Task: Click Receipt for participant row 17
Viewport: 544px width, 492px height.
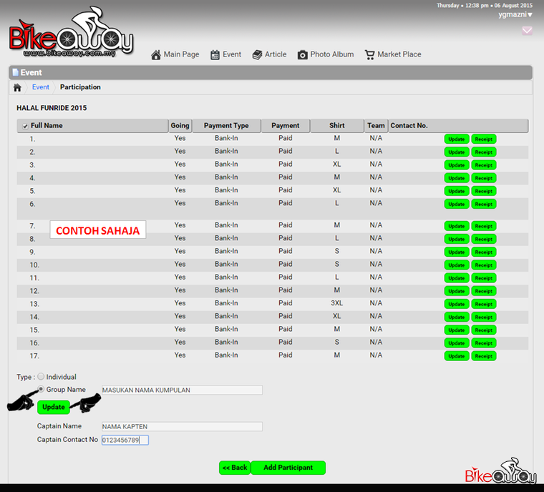Action: tap(483, 356)
